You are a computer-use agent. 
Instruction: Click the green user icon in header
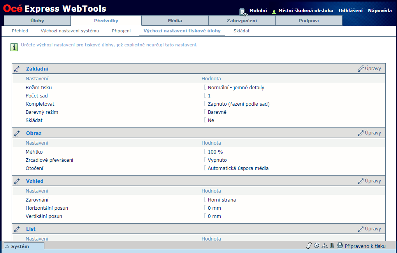pos(274,11)
